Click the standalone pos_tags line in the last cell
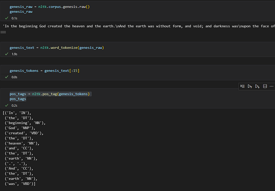 [18, 99]
